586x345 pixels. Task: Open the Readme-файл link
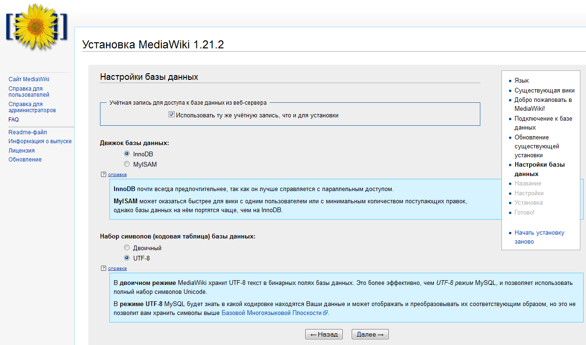28,132
